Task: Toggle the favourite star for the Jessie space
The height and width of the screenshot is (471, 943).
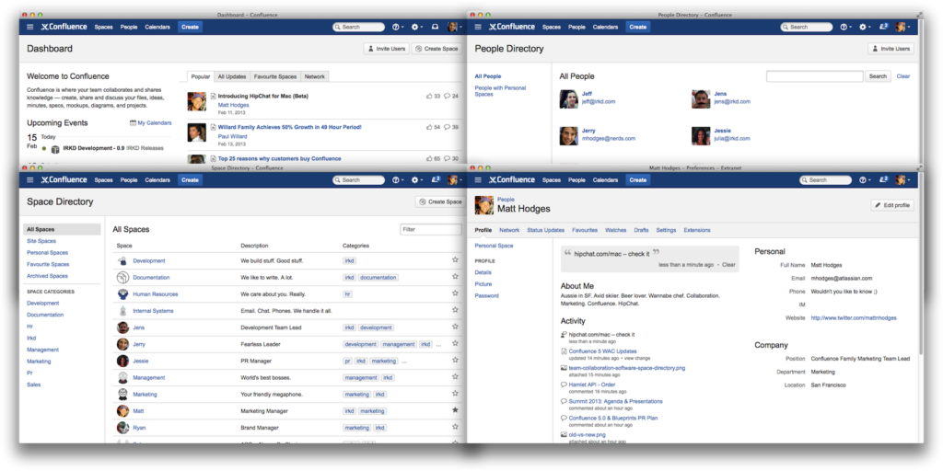Action: coord(455,361)
